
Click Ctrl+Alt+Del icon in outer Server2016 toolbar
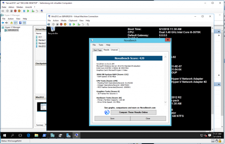tap(3, 11)
